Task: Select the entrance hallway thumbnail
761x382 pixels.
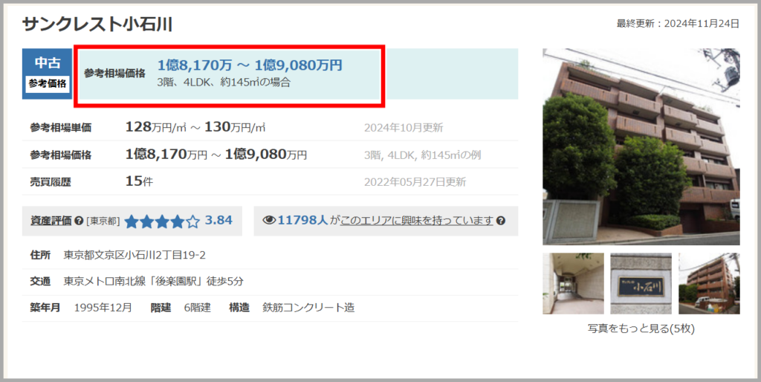Action: pos(572,283)
